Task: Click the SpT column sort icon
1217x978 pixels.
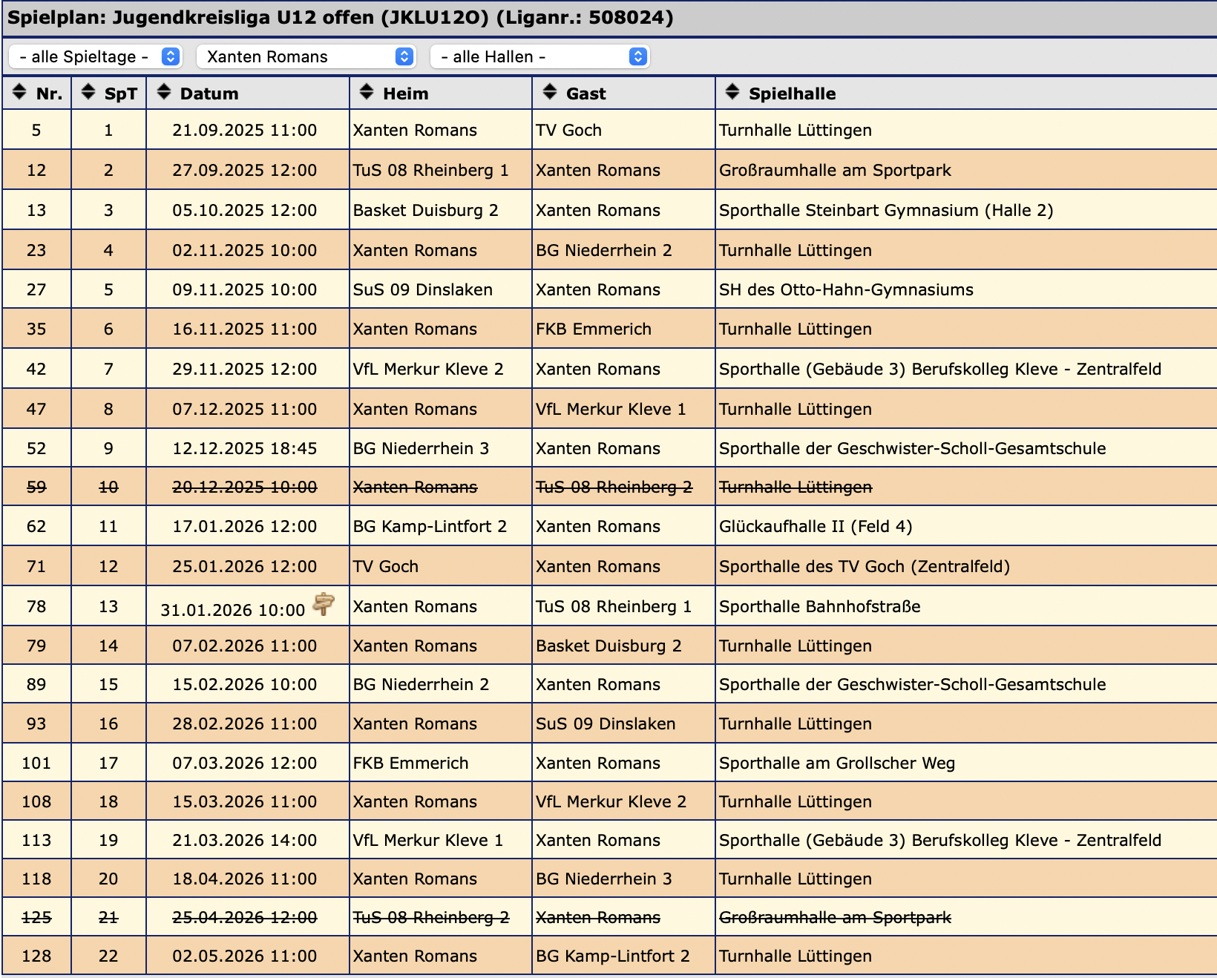Action: [x=88, y=92]
